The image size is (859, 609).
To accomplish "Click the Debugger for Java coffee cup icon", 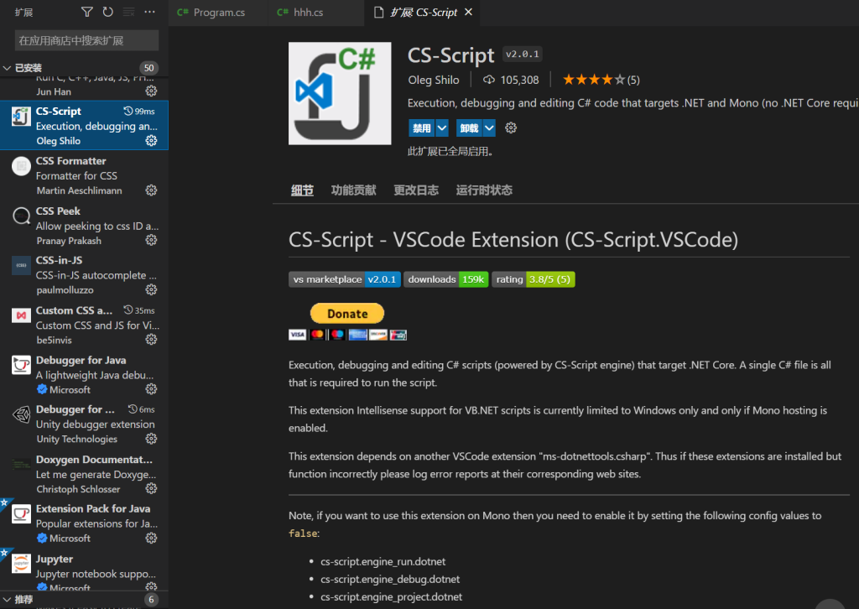I will point(21,364).
